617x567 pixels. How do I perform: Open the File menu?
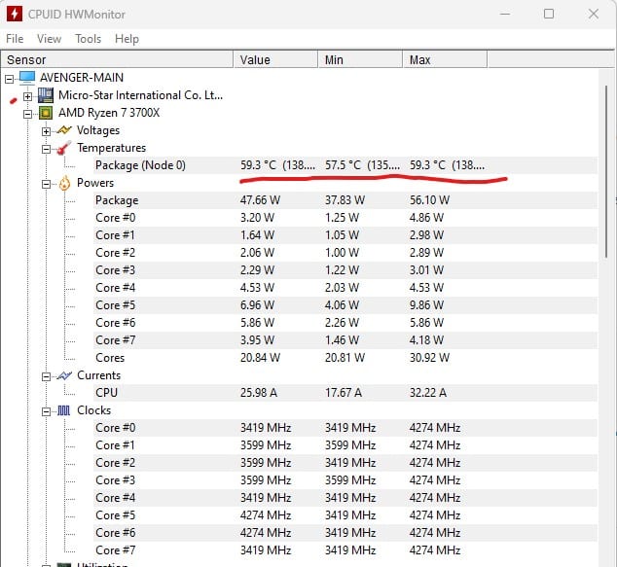click(15, 39)
